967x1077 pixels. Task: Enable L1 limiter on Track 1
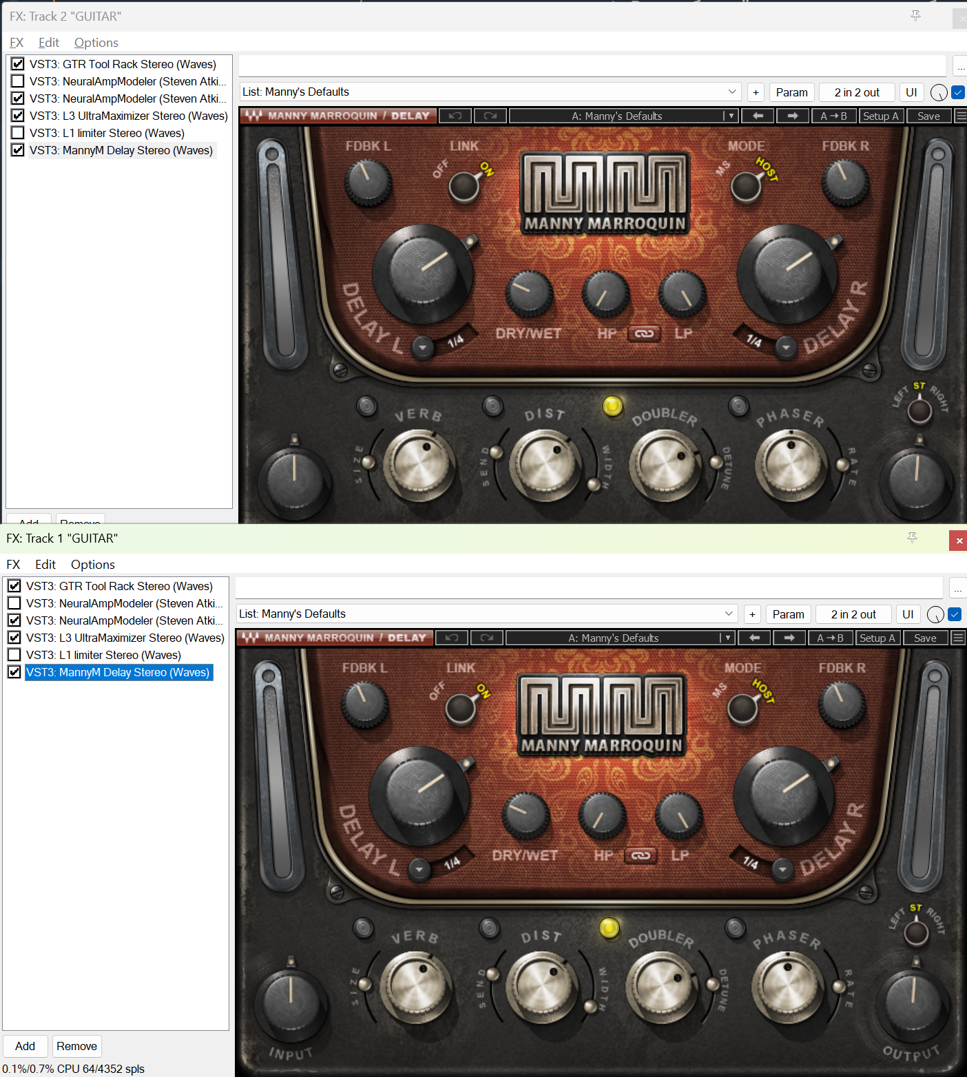point(14,655)
